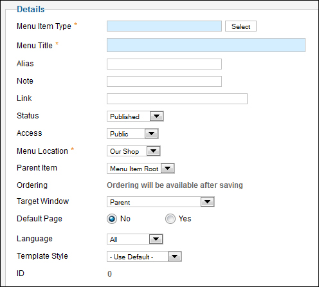Select Yes for Default Page

point(170,219)
